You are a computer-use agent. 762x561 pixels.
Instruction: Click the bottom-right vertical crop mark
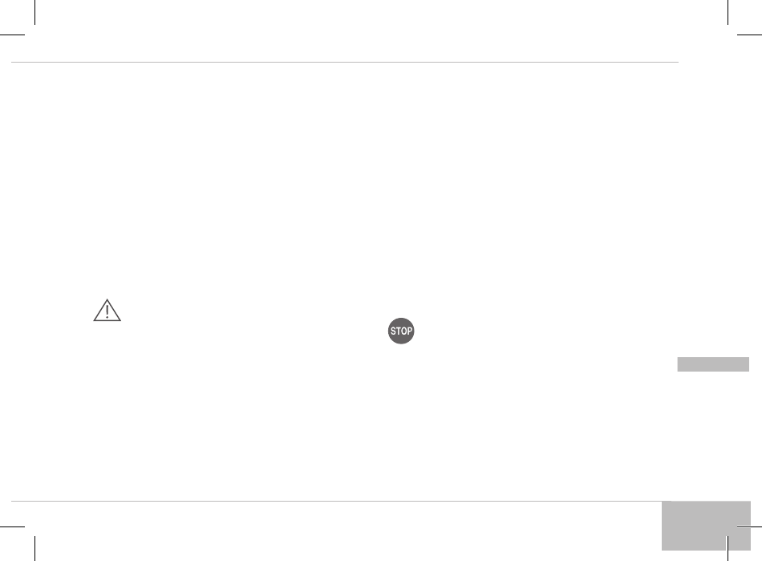(728, 548)
